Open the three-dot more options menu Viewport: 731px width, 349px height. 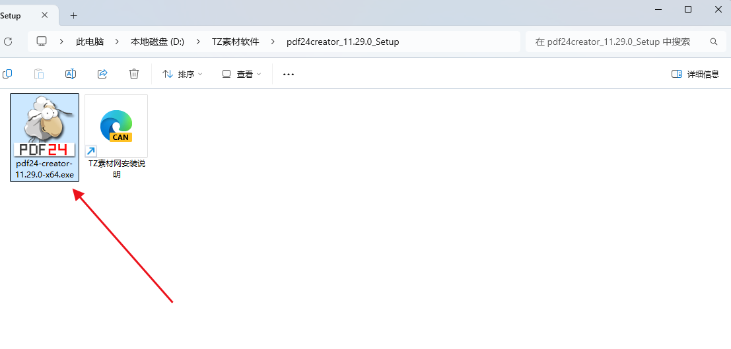[x=289, y=74]
